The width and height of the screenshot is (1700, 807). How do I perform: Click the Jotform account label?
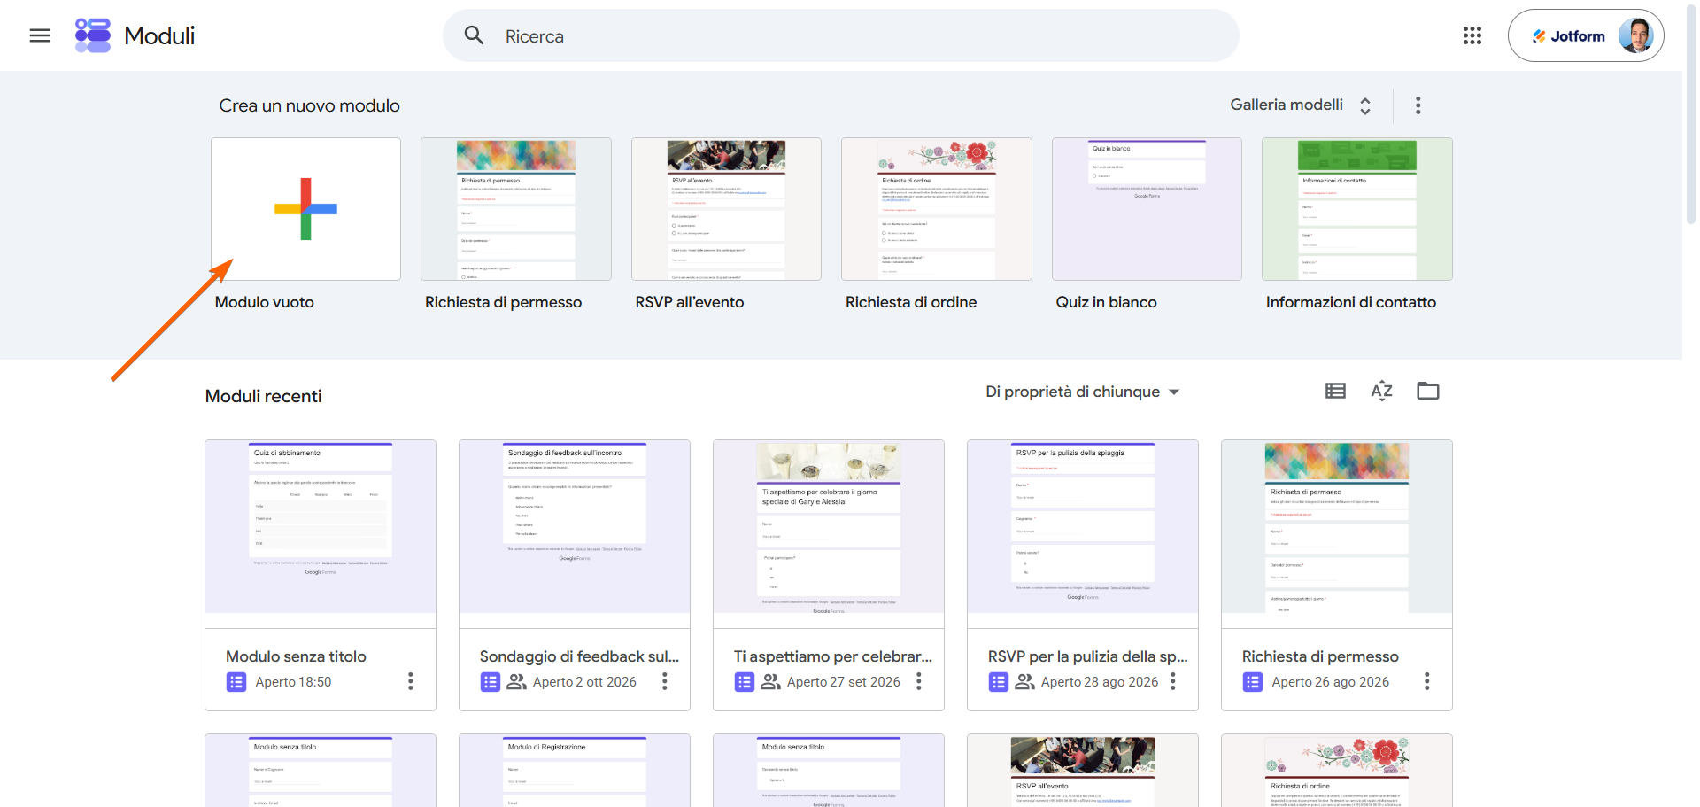pyautogui.click(x=1569, y=36)
